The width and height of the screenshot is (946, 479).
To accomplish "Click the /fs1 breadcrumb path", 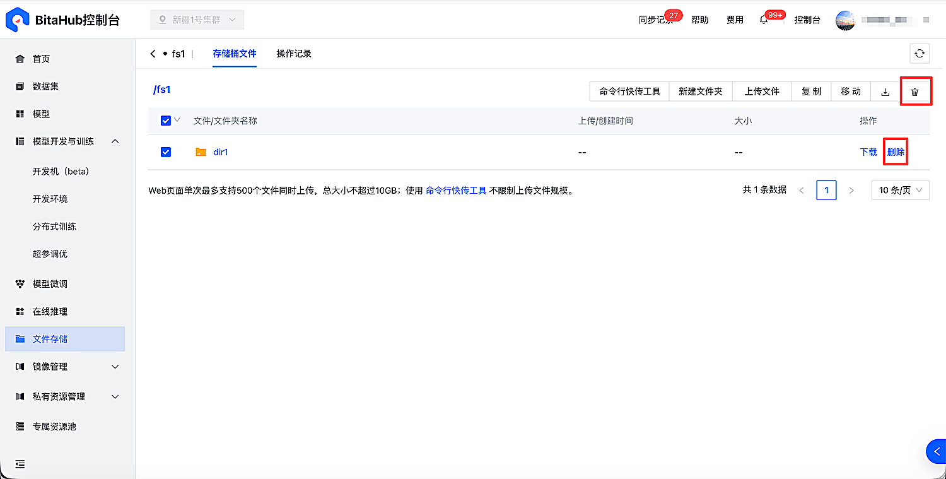I will coord(162,90).
